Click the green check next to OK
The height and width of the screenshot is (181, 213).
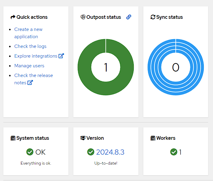coord(30,152)
